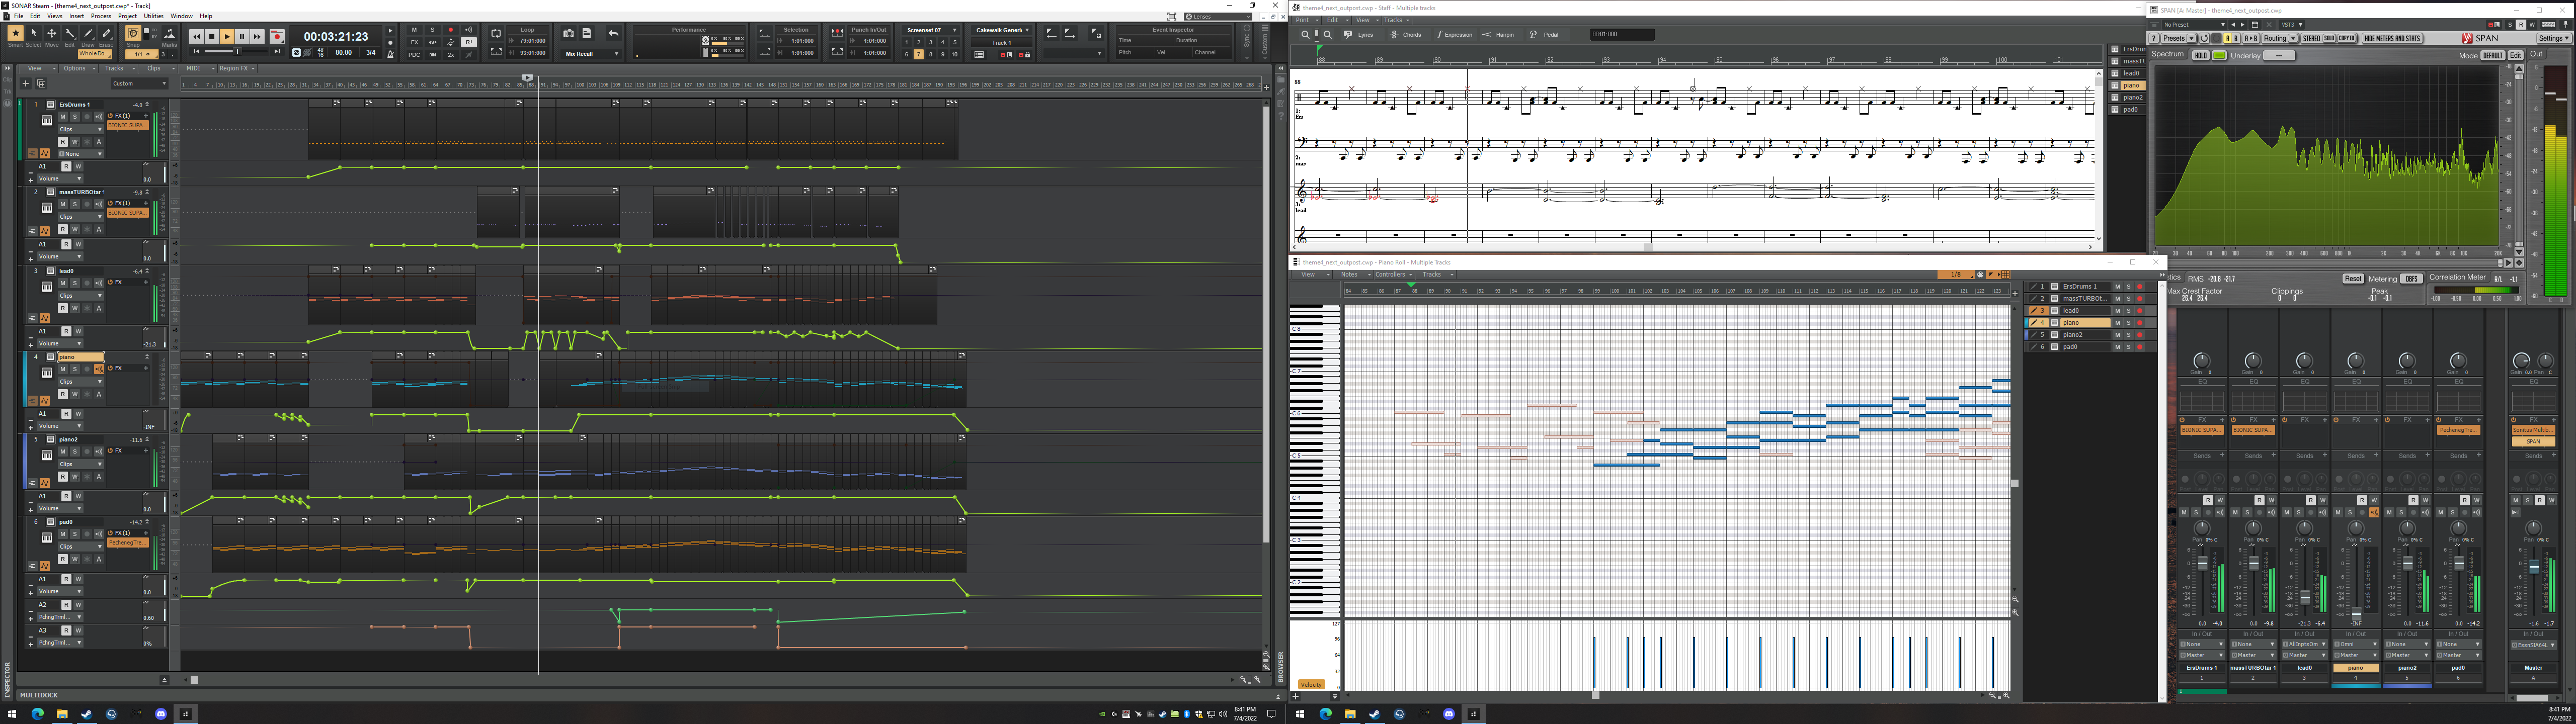Open the Marks tool icon

pyautogui.click(x=169, y=34)
